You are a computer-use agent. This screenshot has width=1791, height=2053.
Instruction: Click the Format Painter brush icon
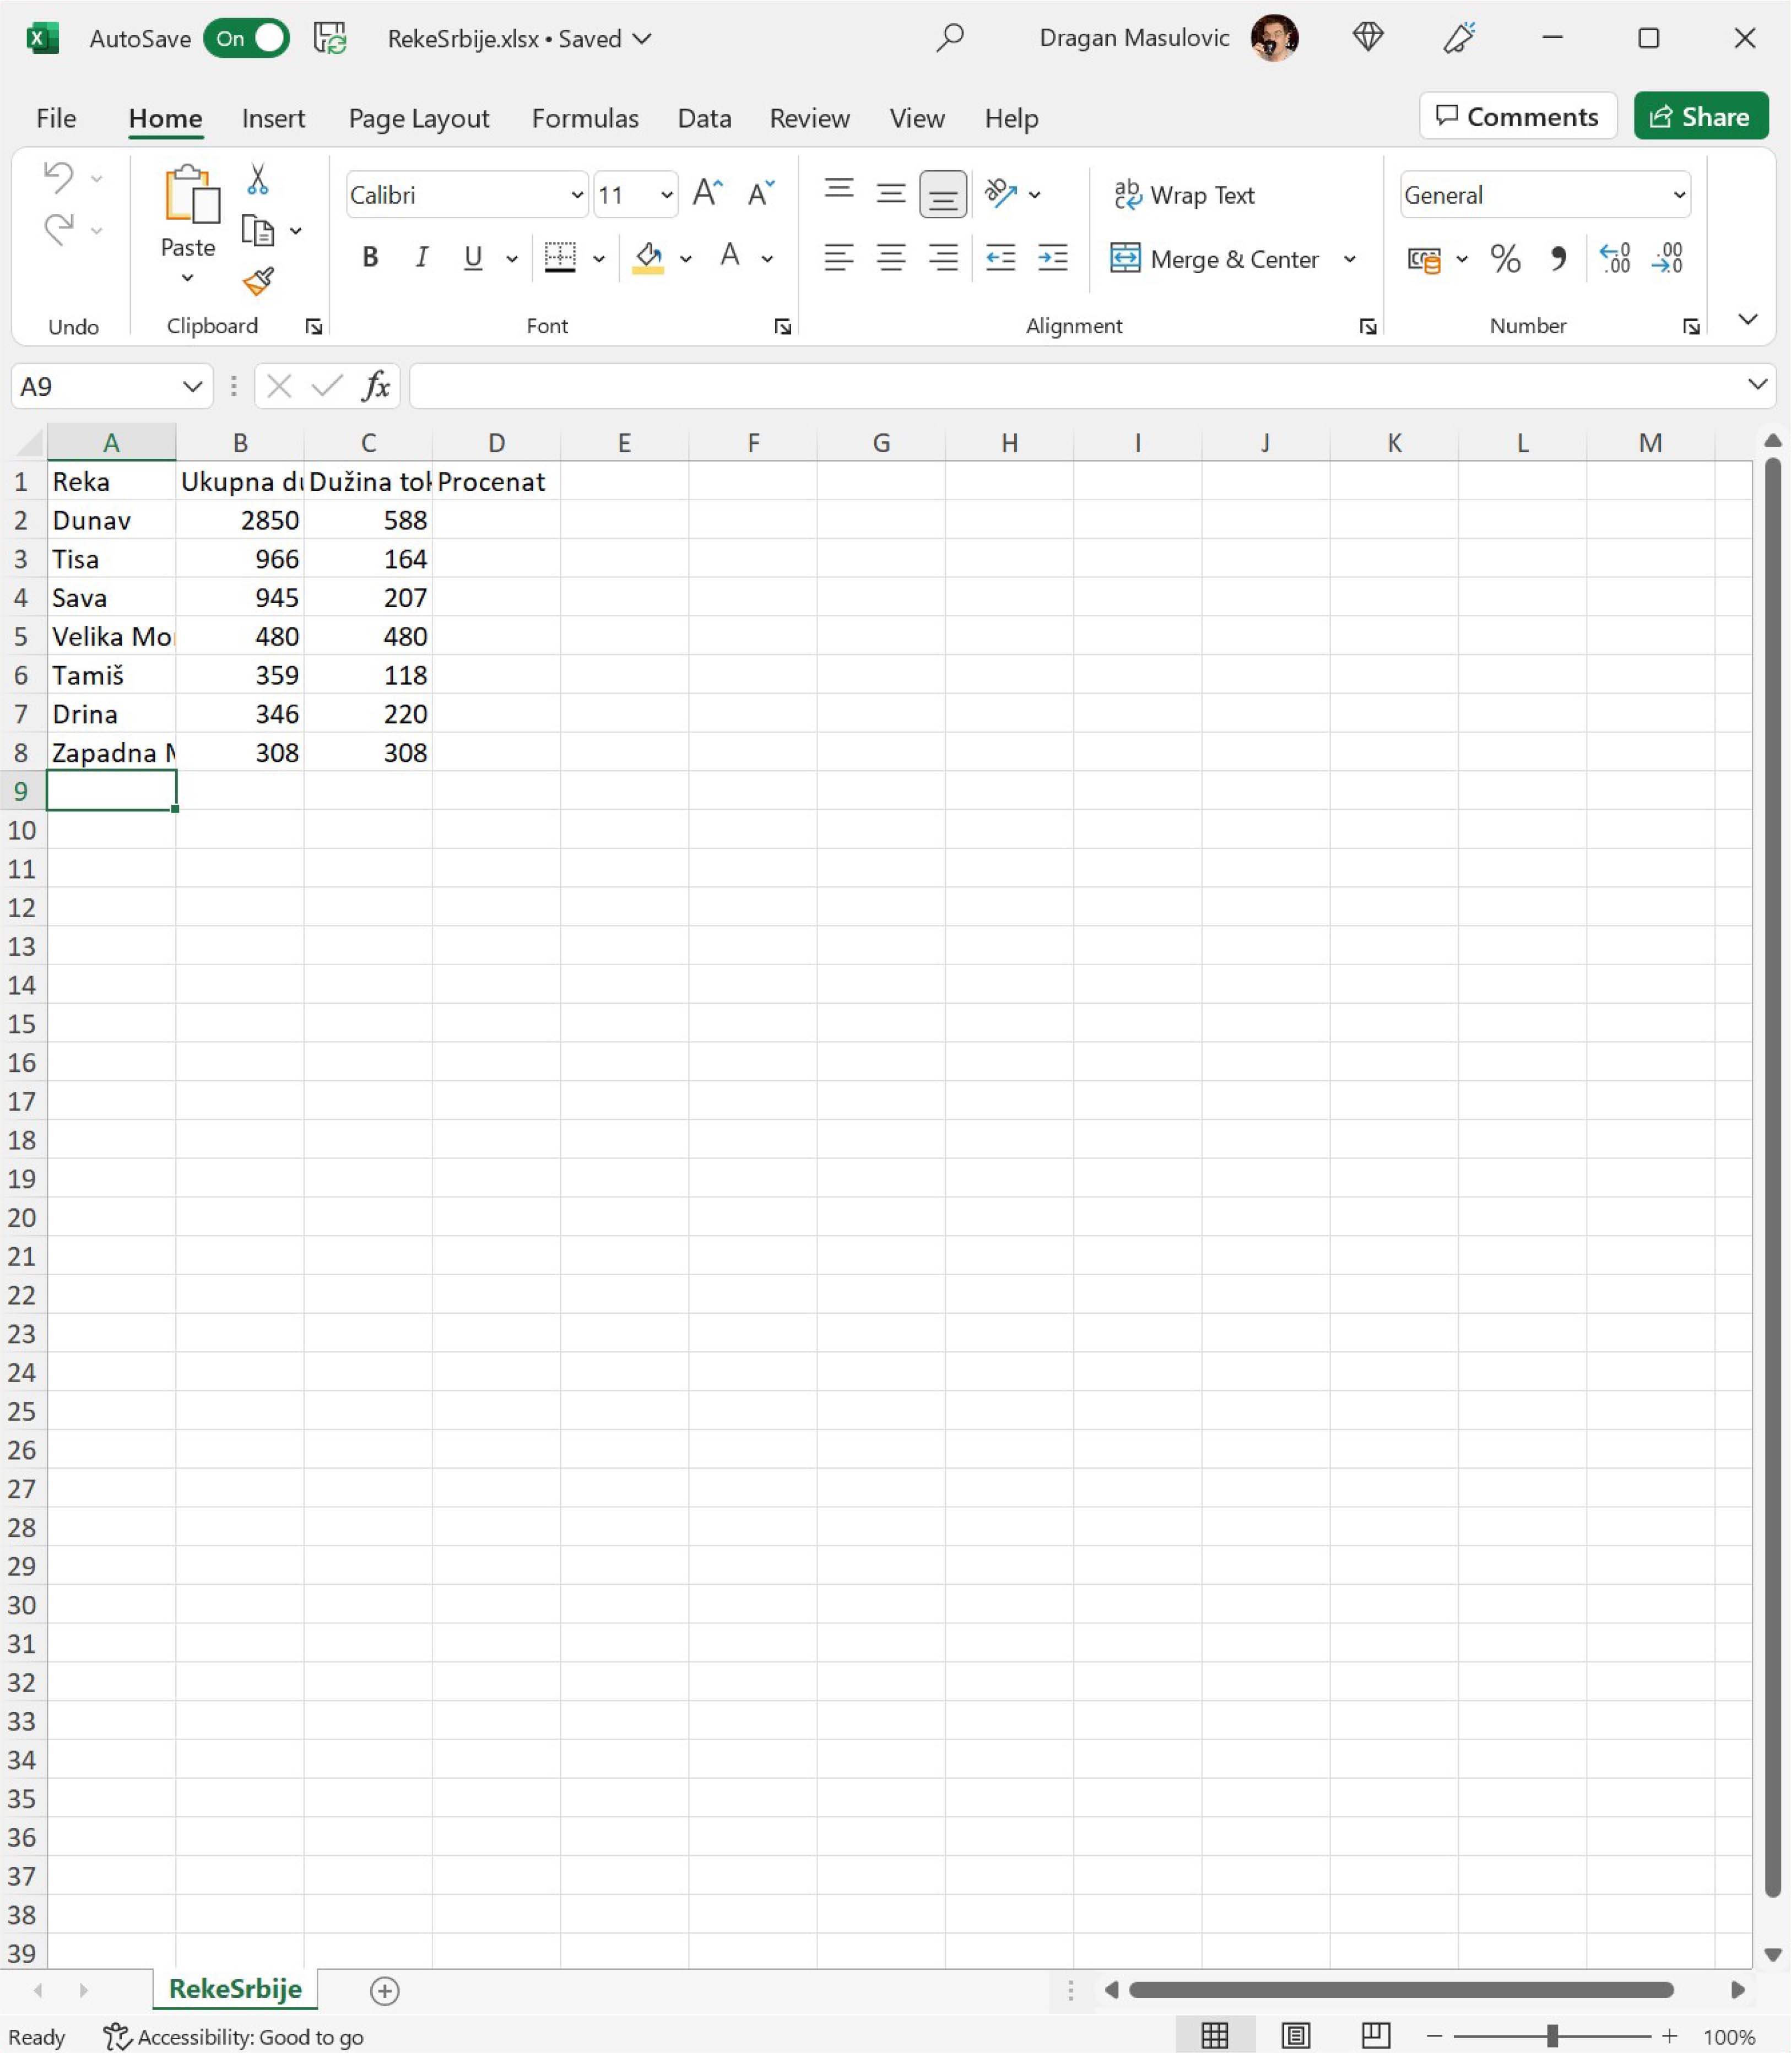click(258, 282)
